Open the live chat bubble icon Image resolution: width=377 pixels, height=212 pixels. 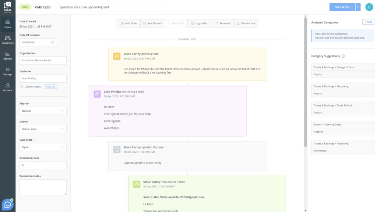point(7,204)
